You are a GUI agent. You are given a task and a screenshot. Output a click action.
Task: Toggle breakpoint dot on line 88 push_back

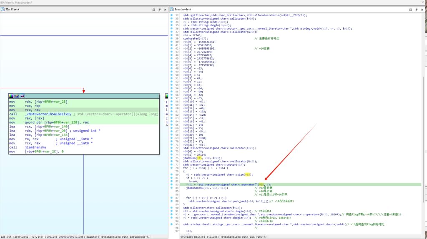[171, 201]
